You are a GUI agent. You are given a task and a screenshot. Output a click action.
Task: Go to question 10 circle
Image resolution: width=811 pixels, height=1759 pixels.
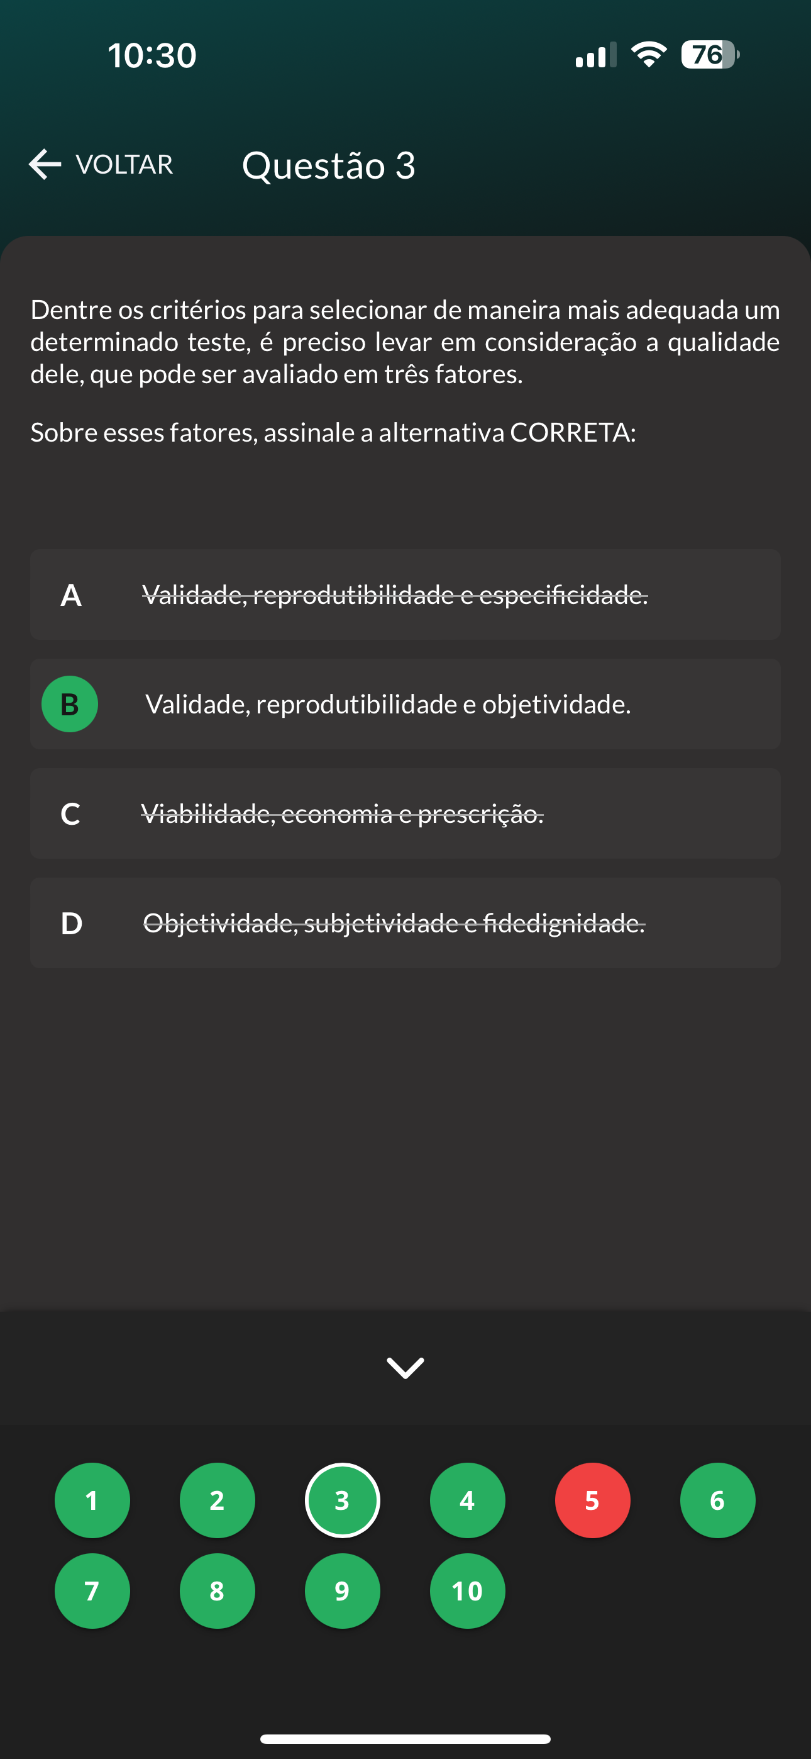(468, 1591)
